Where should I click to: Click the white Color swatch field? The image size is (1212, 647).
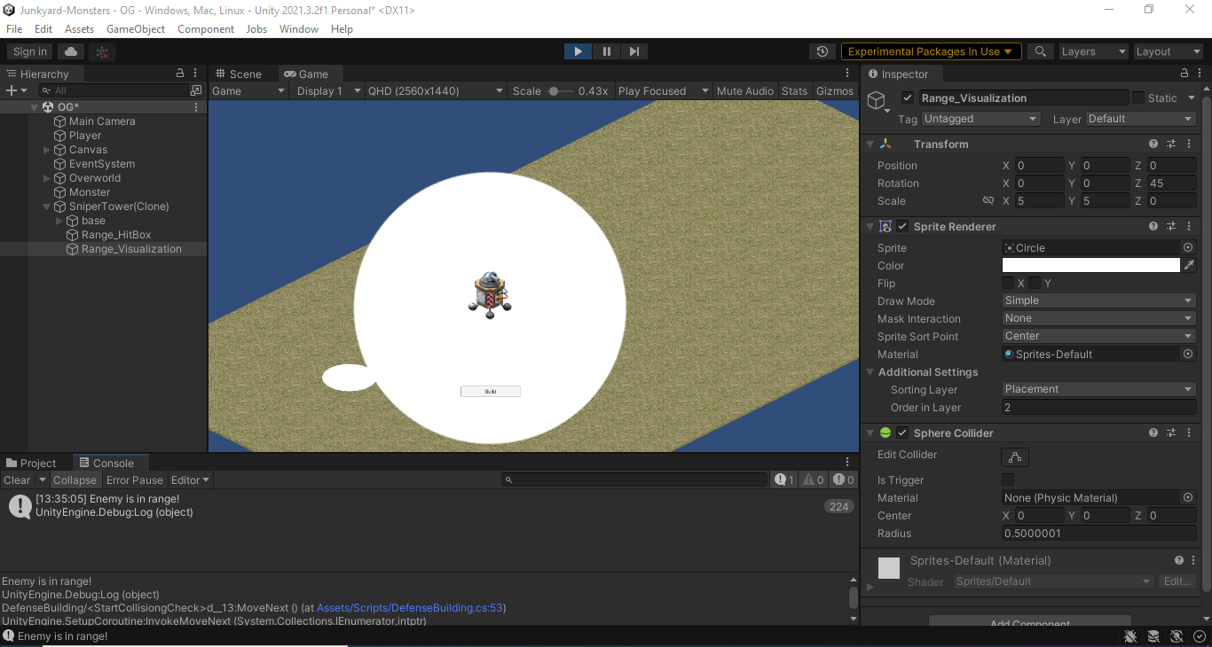1090,266
